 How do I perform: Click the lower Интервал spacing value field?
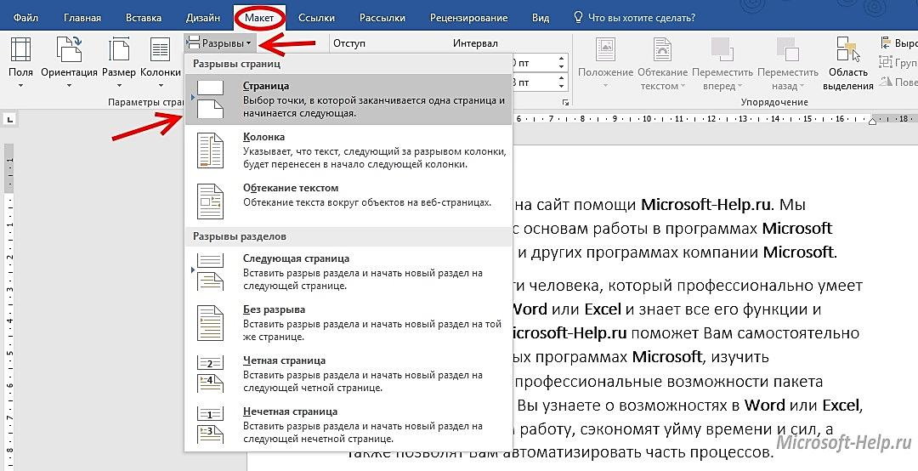point(539,82)
